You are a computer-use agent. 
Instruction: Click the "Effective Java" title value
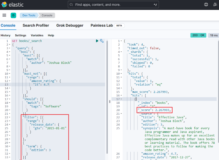tap(172, 117)
